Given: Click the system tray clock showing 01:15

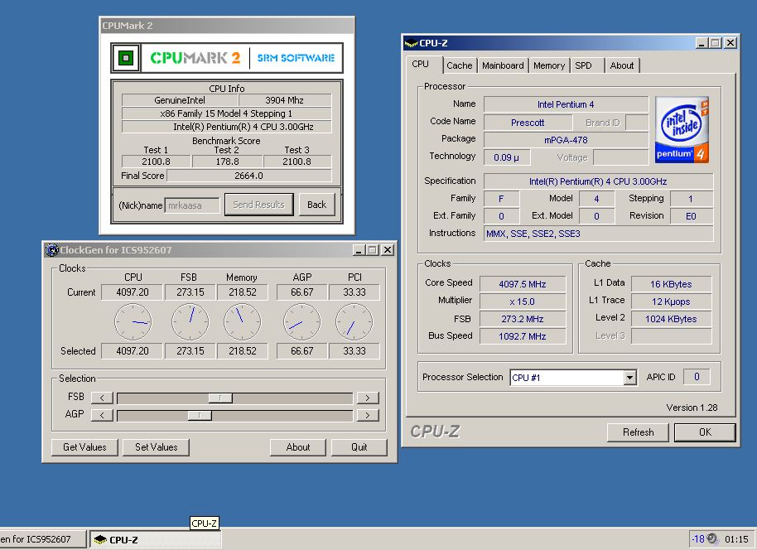Looking at the screenshot, I should click(x=736, y=539).
